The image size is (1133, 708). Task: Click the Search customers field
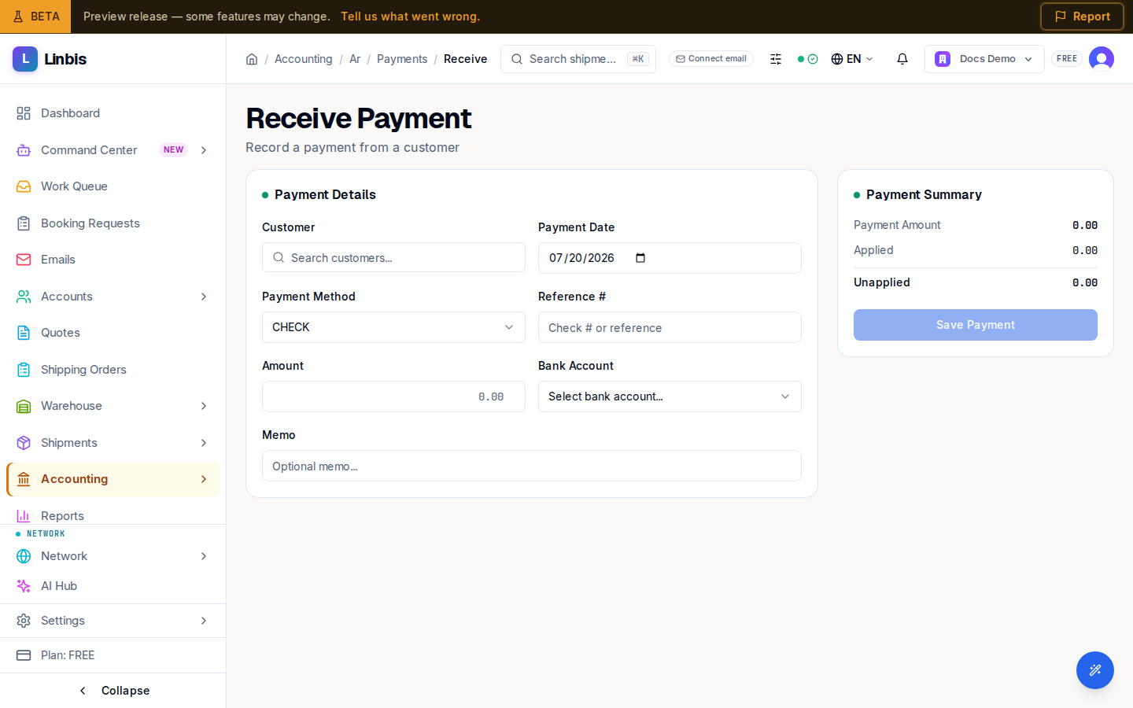point(393,258)
